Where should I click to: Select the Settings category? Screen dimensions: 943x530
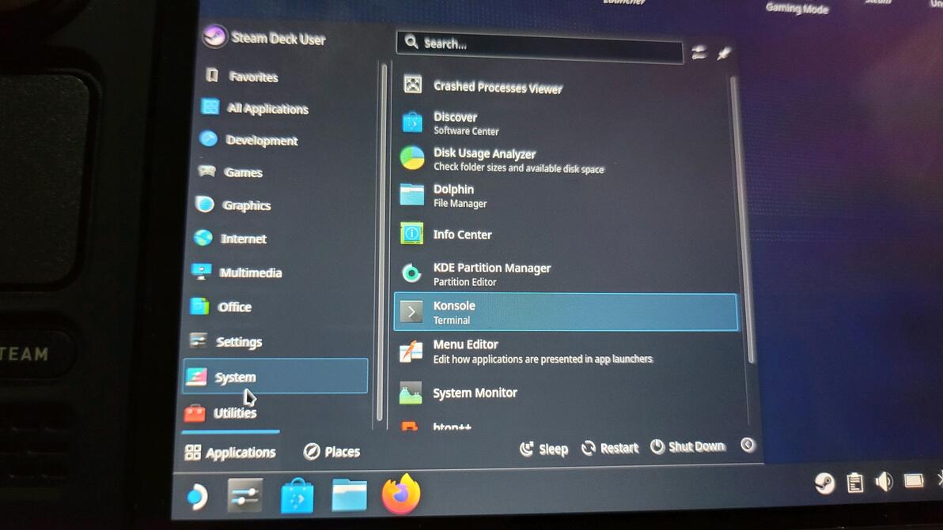pyautogui.click(x=225, y=341)
